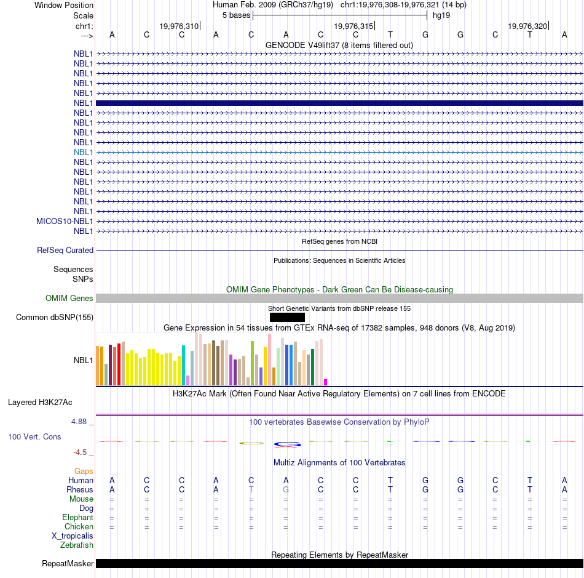
Task: Select the chr1: base position label
Action: point(84,26)
